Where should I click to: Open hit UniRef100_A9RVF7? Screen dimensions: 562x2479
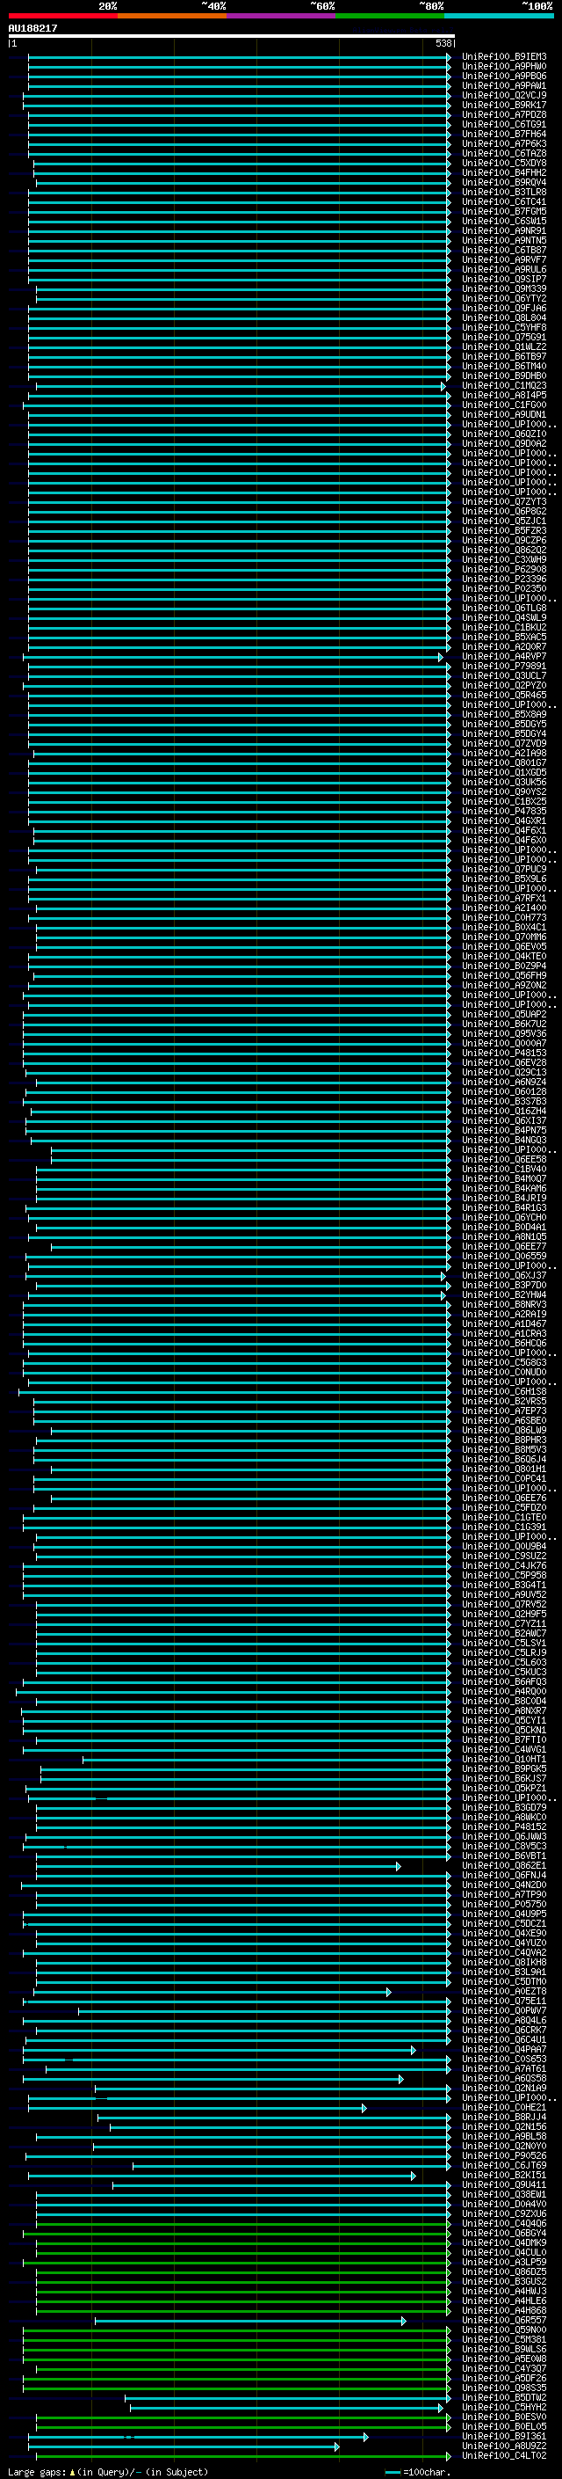[504, 259]
